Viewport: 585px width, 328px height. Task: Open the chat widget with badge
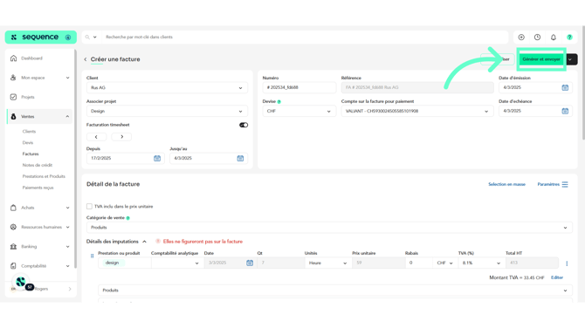22,283
